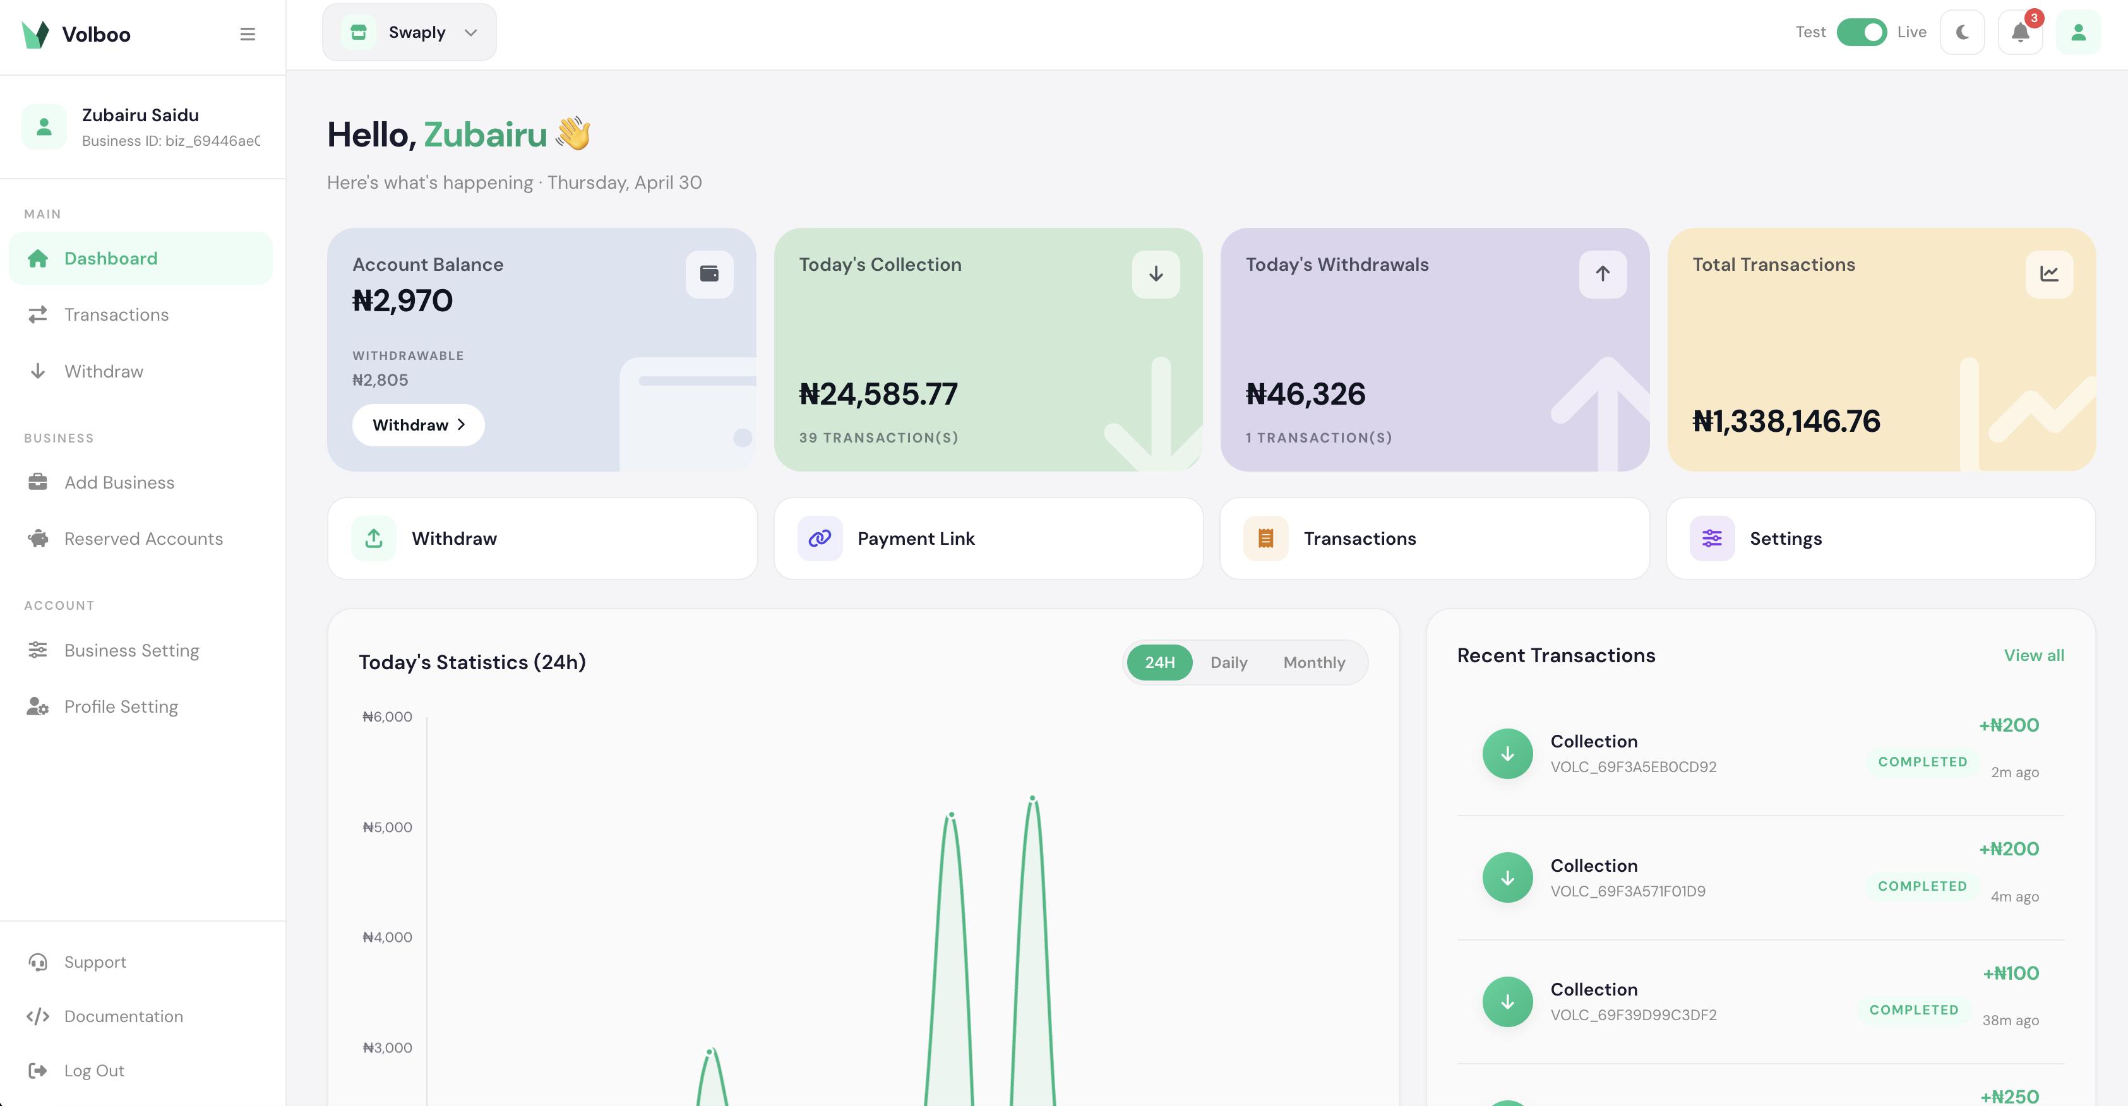Screen dimensions: 2128x1106
Task: Click the Dashboard home icon in sidebar
Action: 38,259
